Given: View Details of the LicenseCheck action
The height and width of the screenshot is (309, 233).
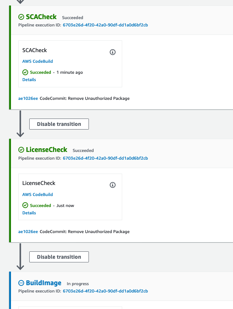Looking at the screenshot, I should (29, 213).
